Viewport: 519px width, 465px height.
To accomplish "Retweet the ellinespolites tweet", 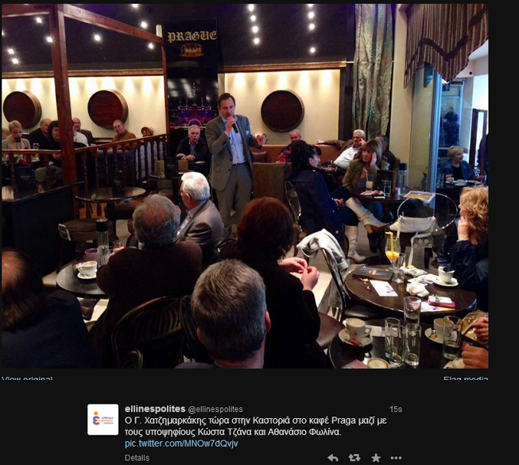I will (354, 458).
